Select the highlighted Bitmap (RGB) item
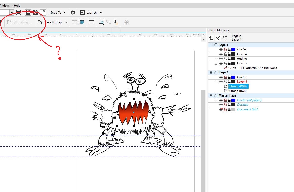 coord(238,86)
